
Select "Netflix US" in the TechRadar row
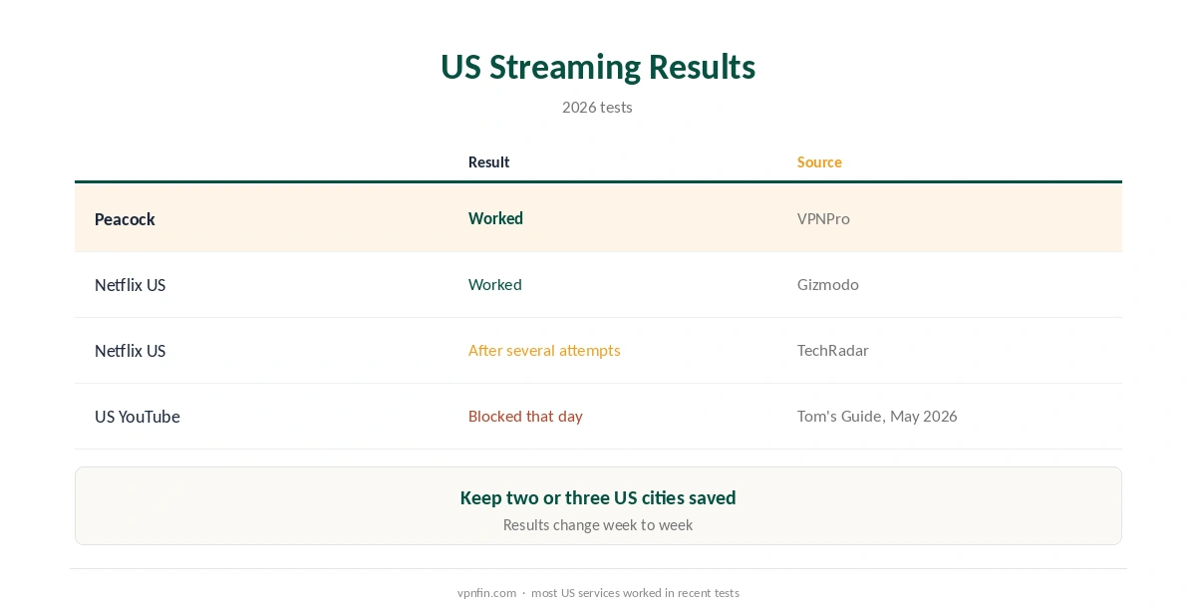pos(130,351)
